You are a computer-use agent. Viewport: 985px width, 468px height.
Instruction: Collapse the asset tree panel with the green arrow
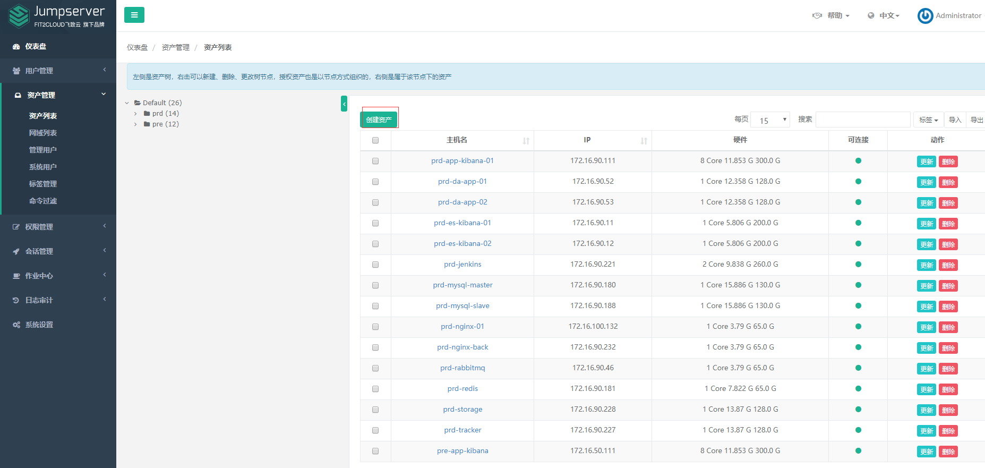point(344,104)
